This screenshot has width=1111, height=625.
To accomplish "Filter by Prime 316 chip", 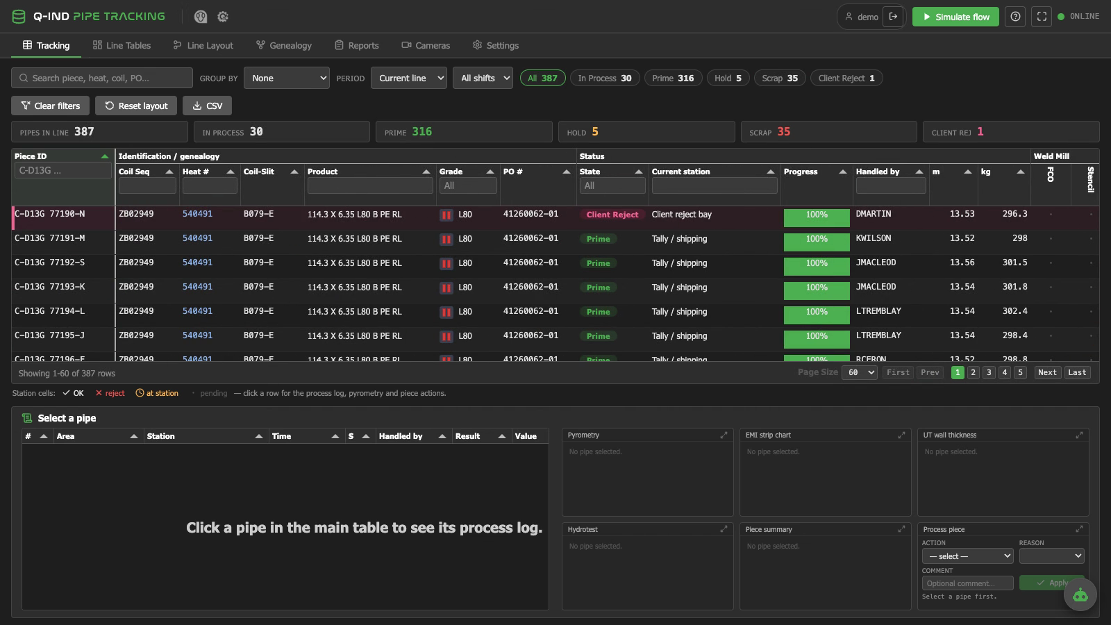I will 673,78.
